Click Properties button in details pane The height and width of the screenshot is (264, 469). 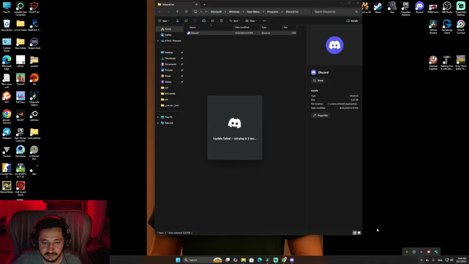point(321,115)
